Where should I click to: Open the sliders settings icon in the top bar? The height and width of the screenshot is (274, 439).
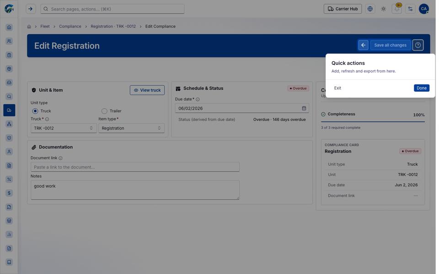[410, 9]
